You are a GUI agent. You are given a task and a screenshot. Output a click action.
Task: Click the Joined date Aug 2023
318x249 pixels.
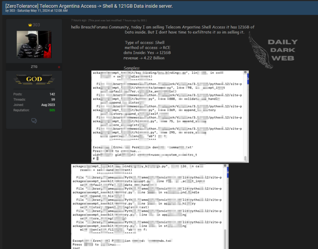point(48,105)
